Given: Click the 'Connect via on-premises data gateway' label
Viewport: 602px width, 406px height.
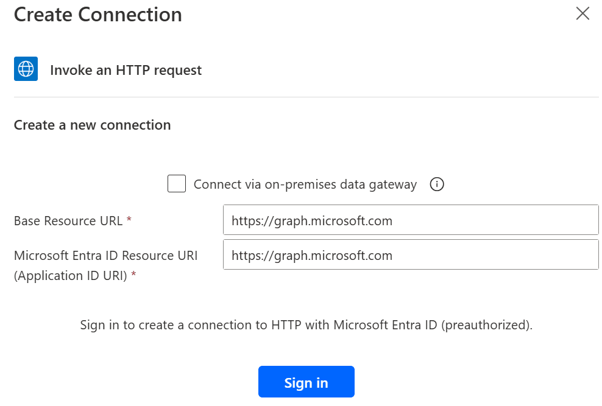Looking at the screenshot, I should (305, 184).
